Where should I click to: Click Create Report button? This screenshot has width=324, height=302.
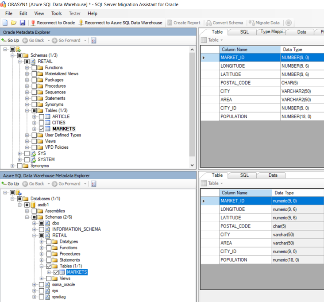tap(184, 23)
